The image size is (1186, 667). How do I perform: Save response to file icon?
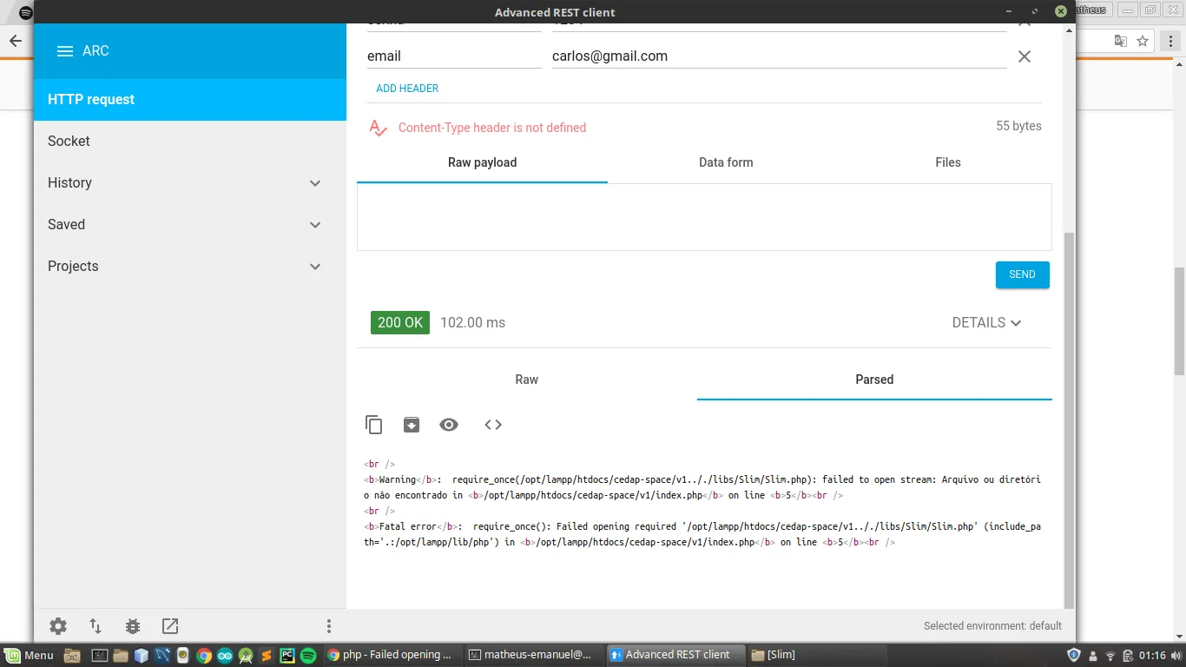coord(412,425)
